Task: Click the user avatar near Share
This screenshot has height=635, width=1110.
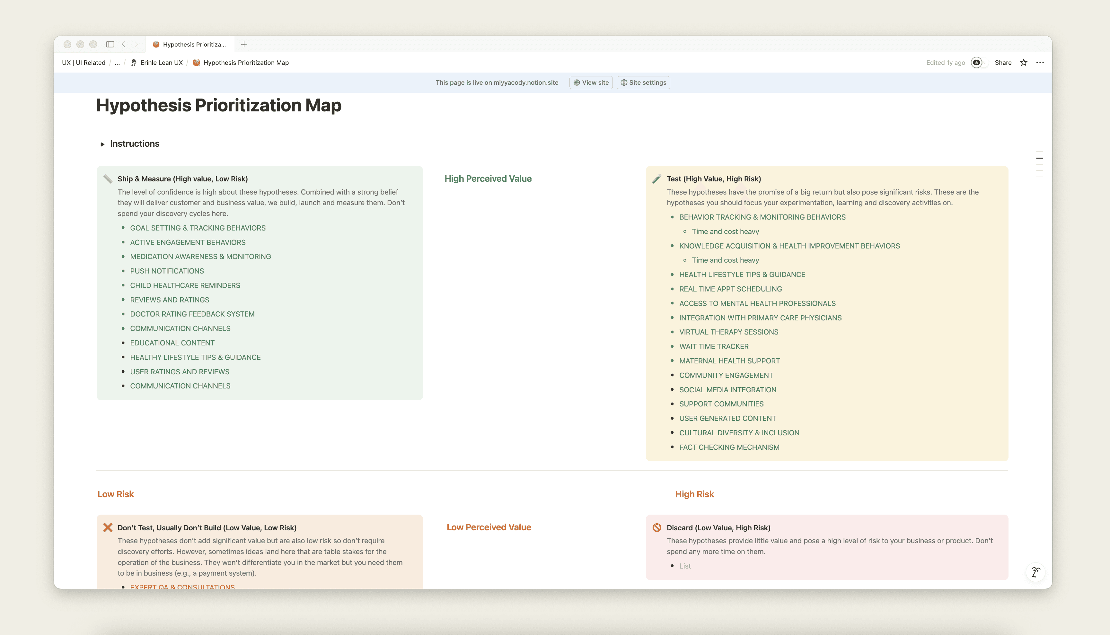Action: point(976,62)
